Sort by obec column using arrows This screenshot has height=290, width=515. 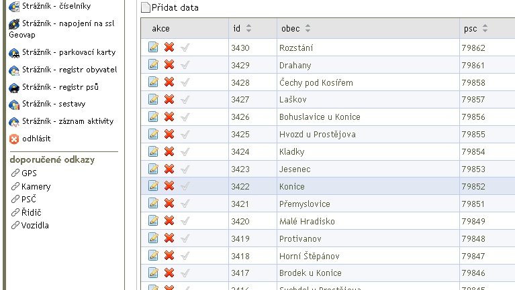[x=308, y=28]
